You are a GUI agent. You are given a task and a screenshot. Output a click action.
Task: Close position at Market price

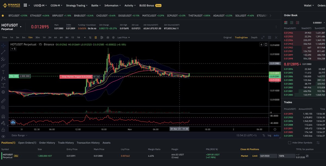[x=244, y=156]
